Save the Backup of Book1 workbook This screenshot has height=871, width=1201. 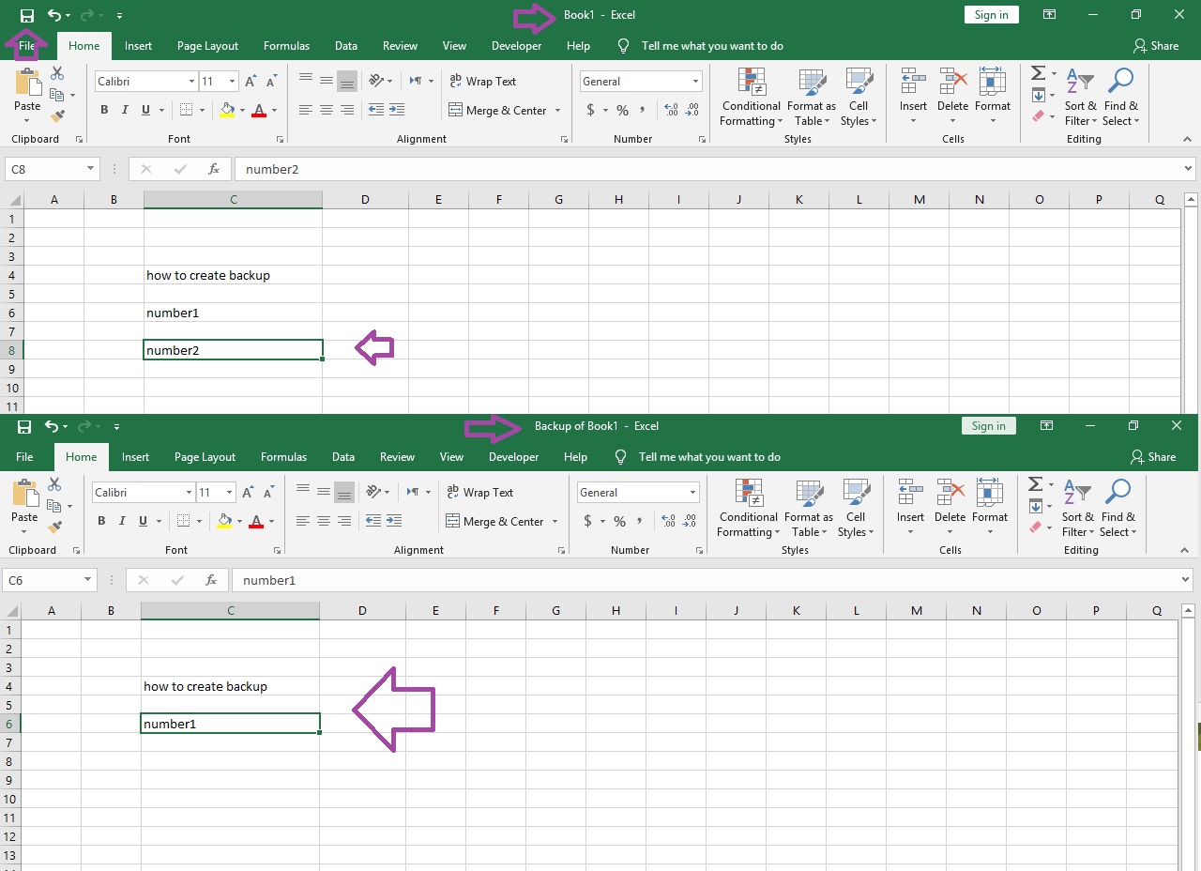click(x=24, y=426)
